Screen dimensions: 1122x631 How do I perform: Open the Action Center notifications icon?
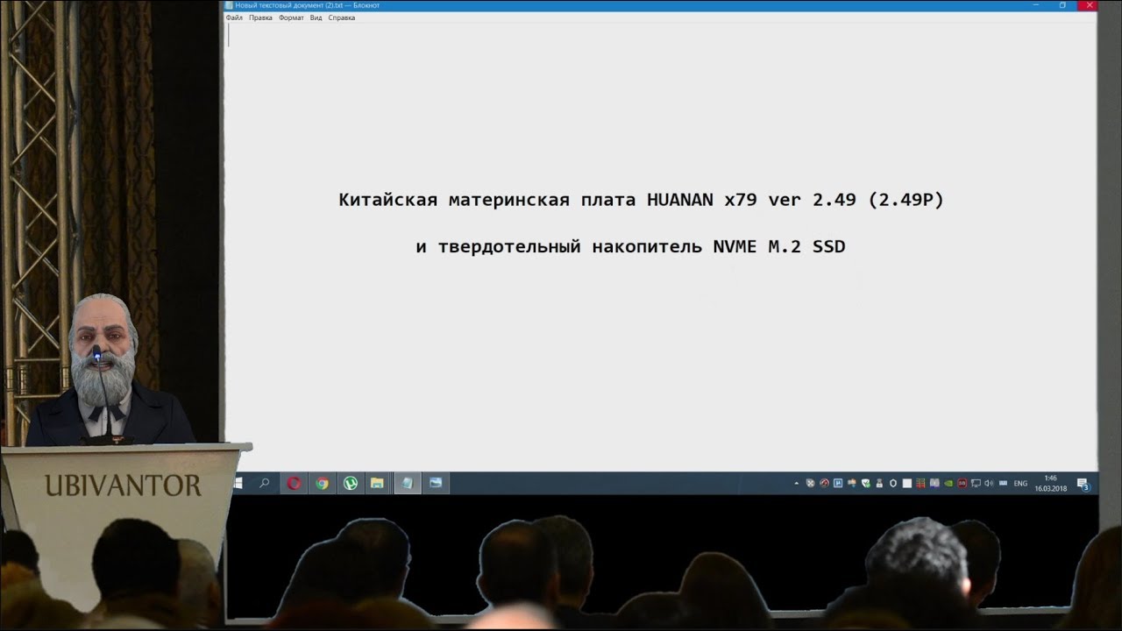1083,483
